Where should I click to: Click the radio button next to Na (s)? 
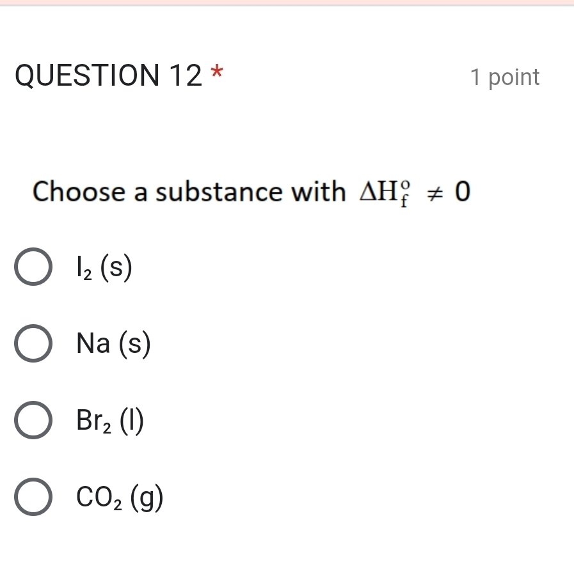pyautogui.click(x=32, y=345)
